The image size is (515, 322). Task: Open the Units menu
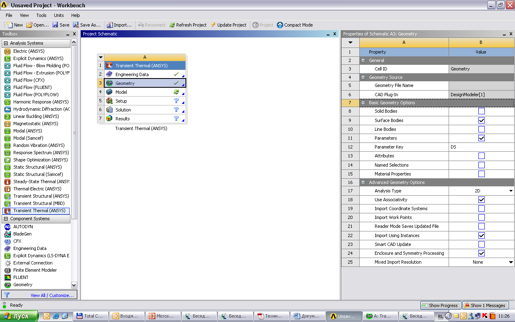click(x=59, y=15)
